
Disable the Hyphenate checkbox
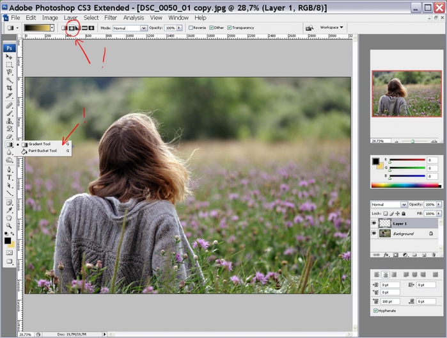375,310
